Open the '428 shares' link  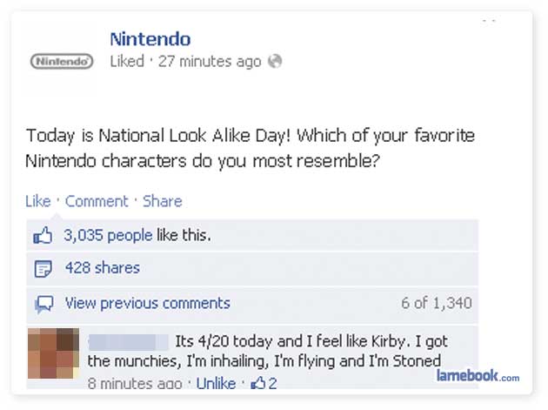102,268
